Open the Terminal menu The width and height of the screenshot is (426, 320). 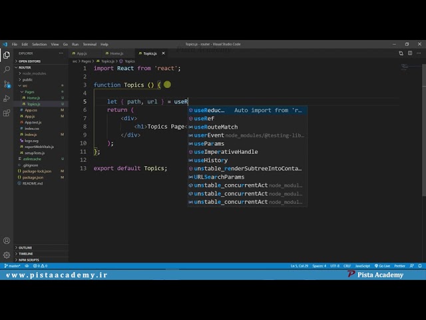pyautogui.click(x=90, y=45)
